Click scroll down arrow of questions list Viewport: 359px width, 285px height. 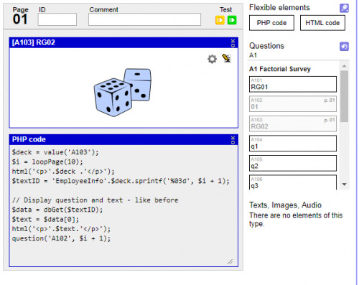(x=345, y=184)
